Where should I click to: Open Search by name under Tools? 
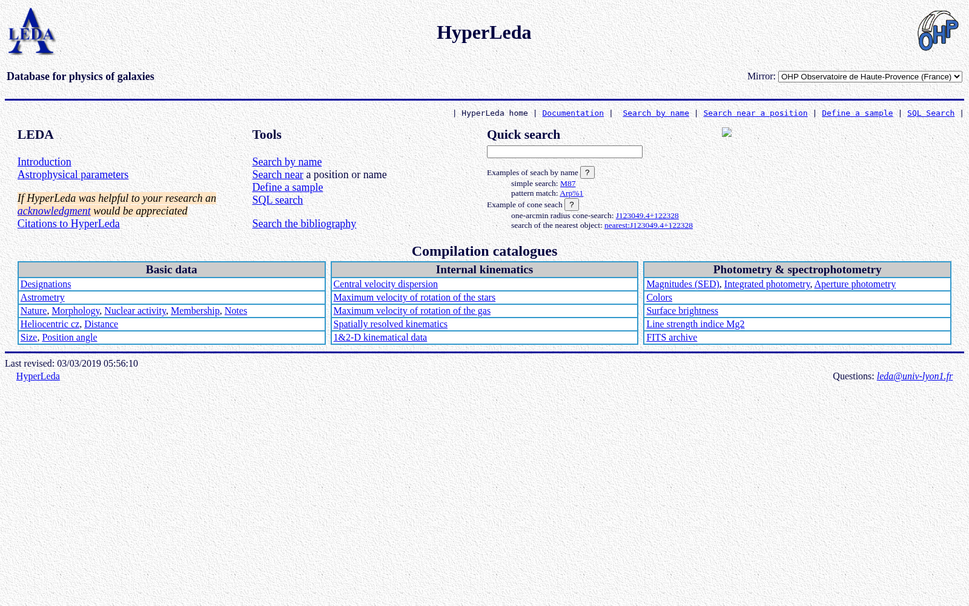287,162
